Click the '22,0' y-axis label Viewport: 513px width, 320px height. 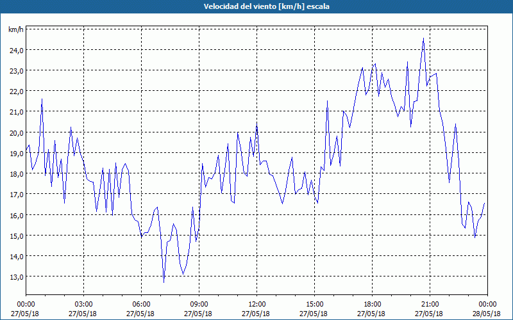coord(17,92)
